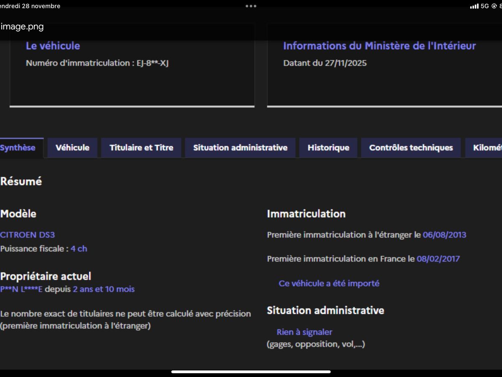
Task: Show the Contrôles techniques tab
Action: click(x=411, y=148)
